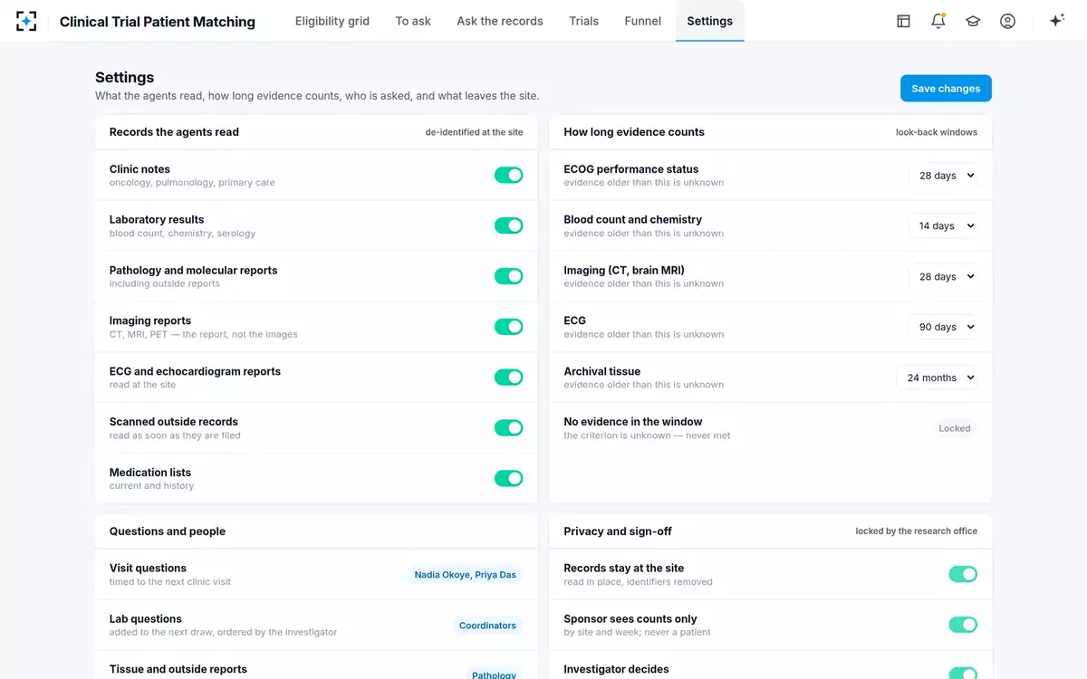
Task: Click 'by site and week; never a patient'
Action: tap(638, 633)
